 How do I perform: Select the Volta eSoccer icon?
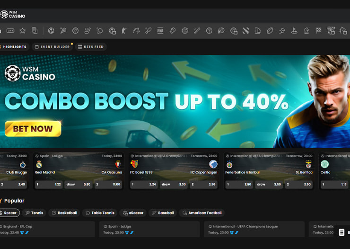[331, 31]
